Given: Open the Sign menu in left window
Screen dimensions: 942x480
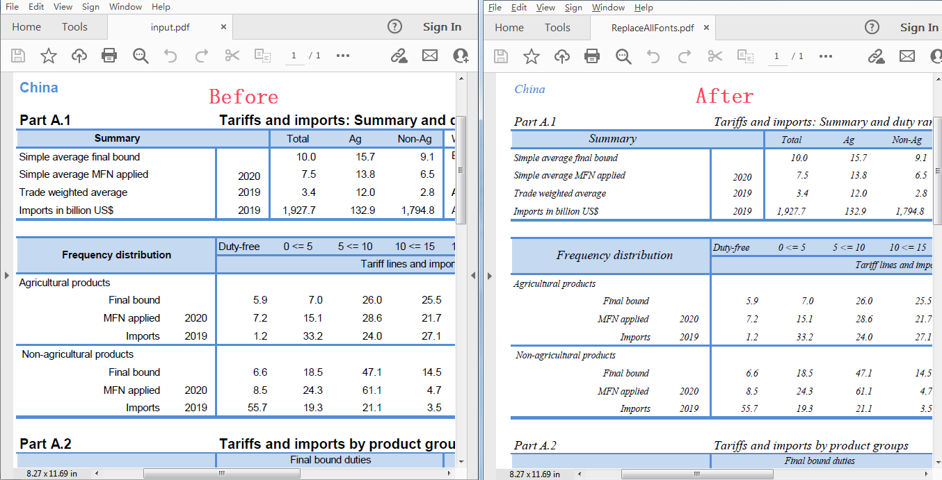Looking at the screenshot, I should coord(90,7).
